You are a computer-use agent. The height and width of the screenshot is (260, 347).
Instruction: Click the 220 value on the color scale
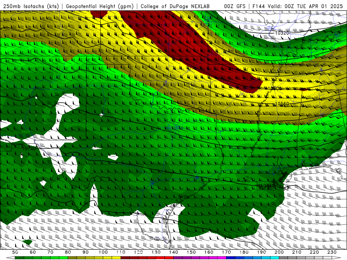314,252
